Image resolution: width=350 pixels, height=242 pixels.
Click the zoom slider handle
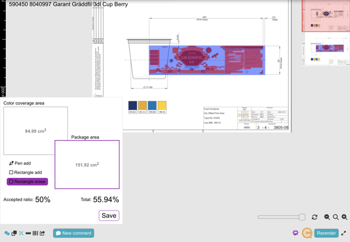click(302, 217)
